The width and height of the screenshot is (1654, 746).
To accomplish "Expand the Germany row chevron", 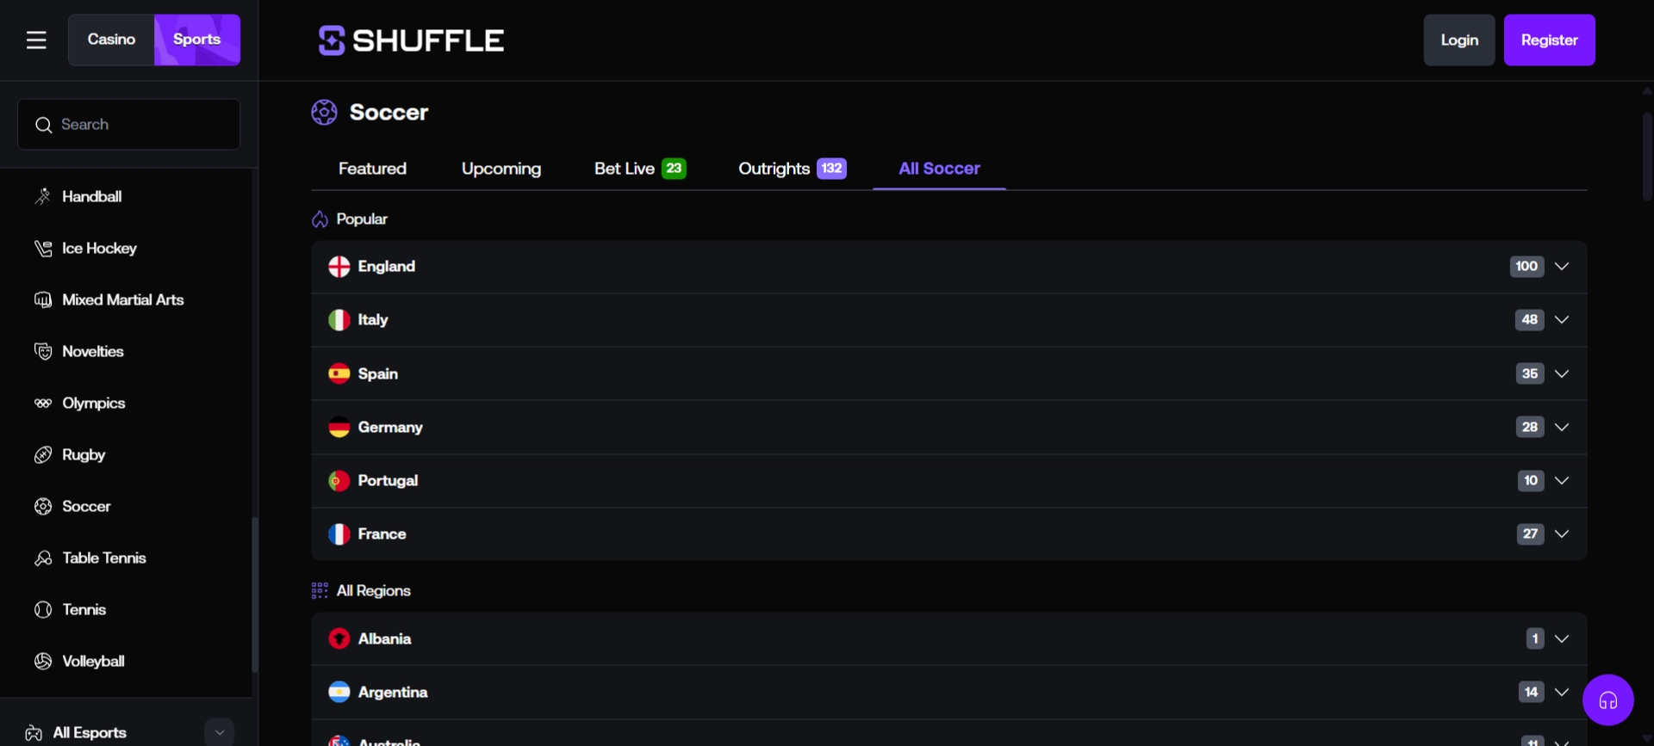I will click(1561, 427).
